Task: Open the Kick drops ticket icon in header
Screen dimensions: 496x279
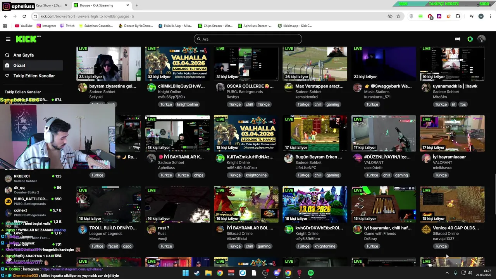Action: point(458,39)
